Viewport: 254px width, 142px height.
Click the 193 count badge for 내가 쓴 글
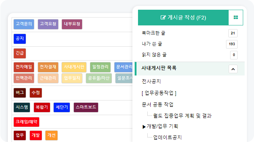232,44
